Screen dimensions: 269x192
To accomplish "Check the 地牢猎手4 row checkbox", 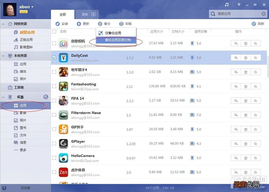I will click(x=54, y=72).
